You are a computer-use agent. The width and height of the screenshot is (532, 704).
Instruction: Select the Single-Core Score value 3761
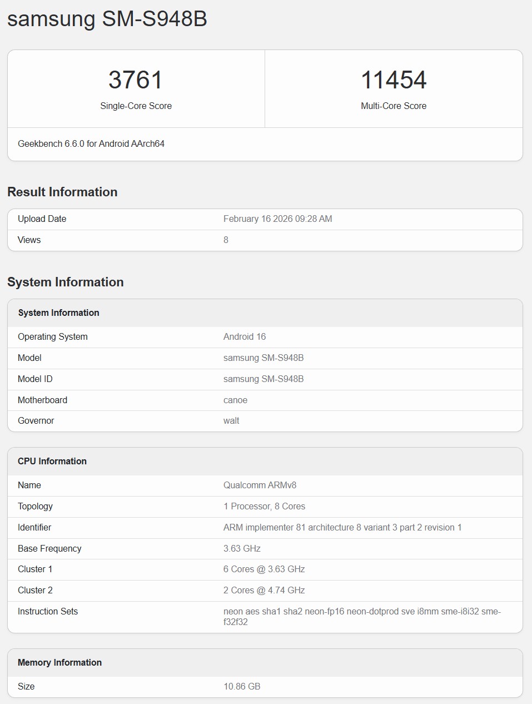pyautogui.click(x=136, y=80)
